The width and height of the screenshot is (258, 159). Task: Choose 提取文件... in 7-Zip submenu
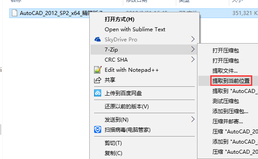pyautogui.click(x=225, y=71)
